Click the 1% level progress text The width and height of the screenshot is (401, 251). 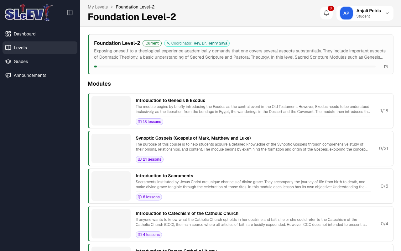pyautogui.click(x=386, y=67)
